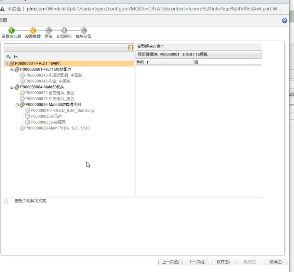Image resolution: width=294 pixels, height=272 pixels.
Task: Go to wizard step 5 模块变型
Action: tap(84, 33)
